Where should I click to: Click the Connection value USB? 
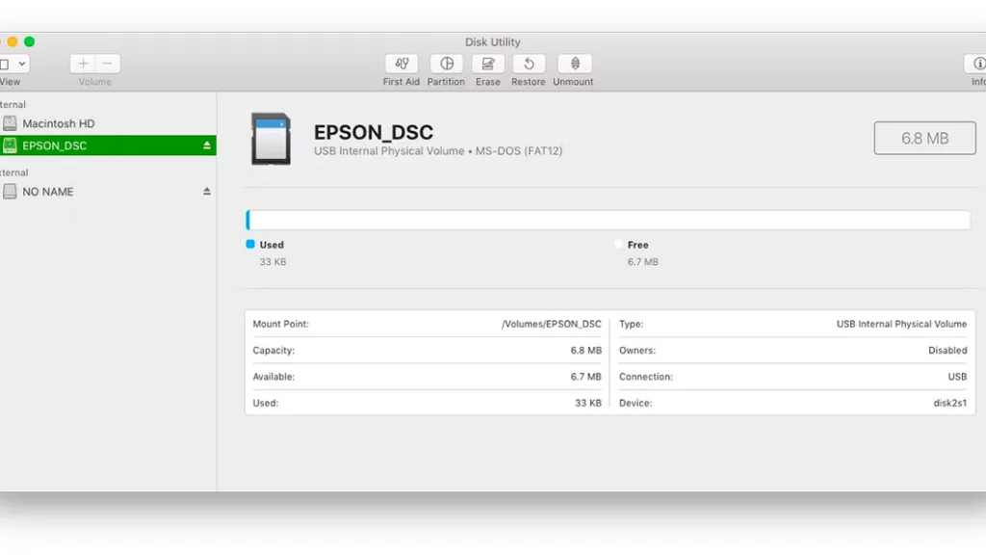(957, 377)
